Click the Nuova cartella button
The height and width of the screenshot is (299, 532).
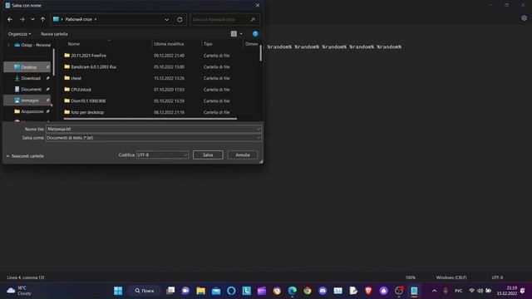coord(54,34)
